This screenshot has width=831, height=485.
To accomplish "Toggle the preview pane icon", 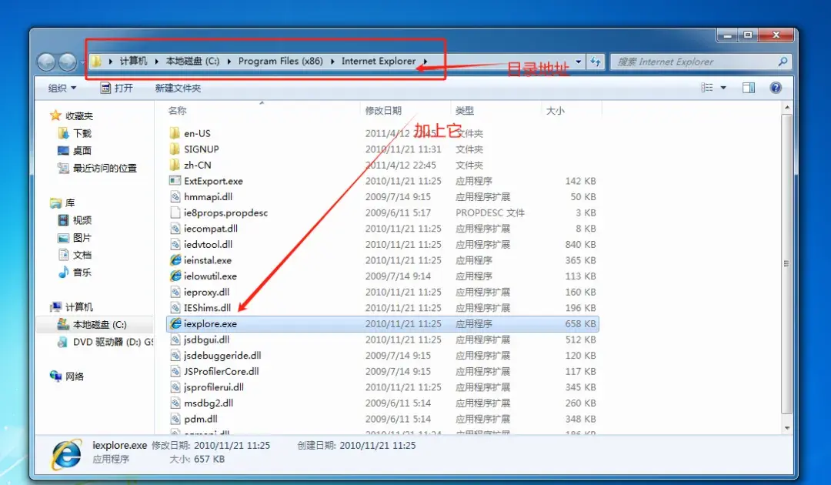I will (x=749, y=89).
